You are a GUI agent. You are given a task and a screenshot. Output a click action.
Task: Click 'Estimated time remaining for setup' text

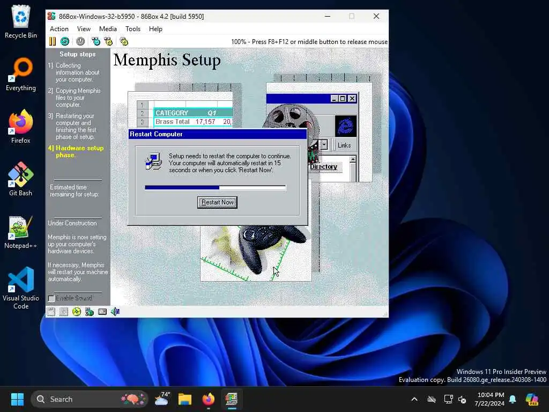point(74,190)
